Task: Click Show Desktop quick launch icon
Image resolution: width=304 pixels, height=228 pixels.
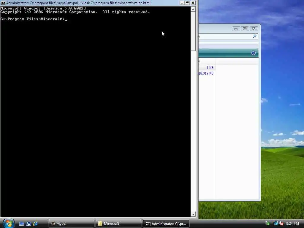Action: click(x=22, y=224)
